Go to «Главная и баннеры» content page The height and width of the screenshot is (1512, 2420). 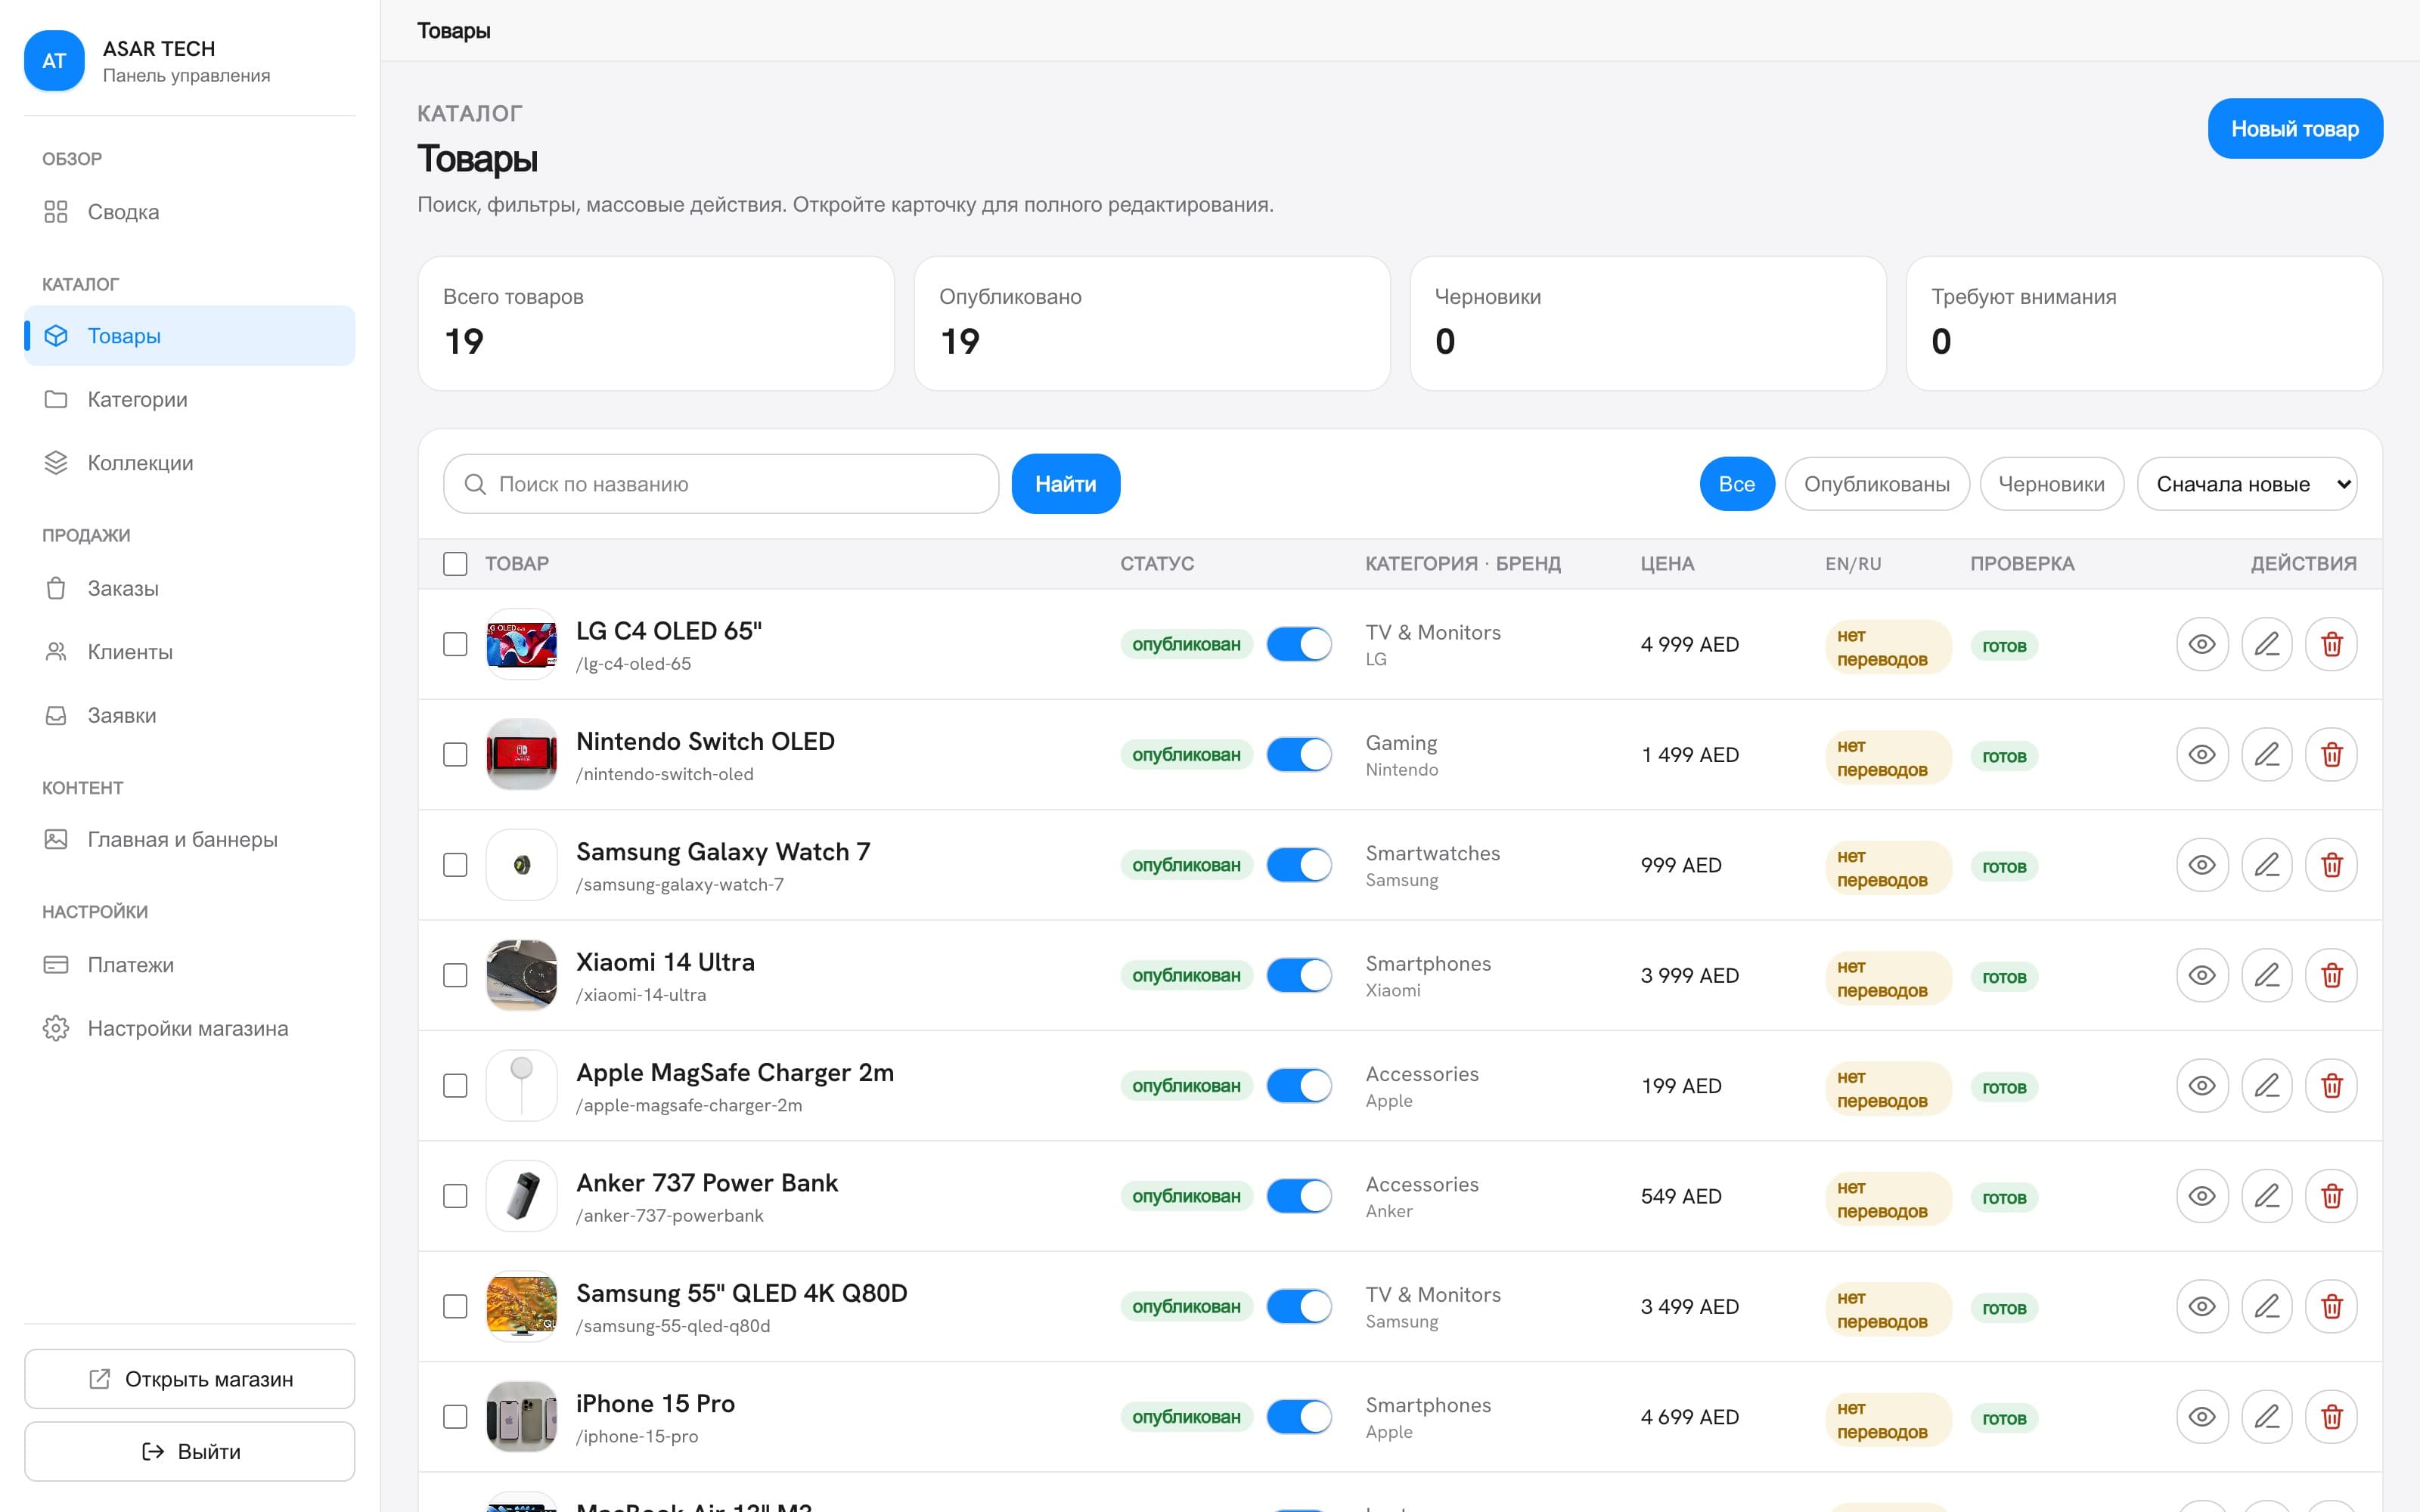pos(190,839)
